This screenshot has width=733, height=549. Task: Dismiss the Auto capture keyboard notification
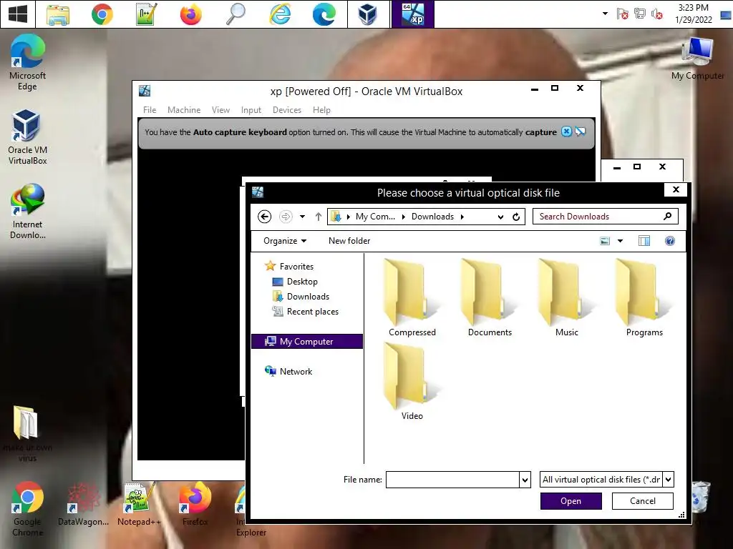click(x=566, y=132)
